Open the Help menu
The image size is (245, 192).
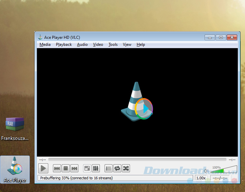tap(141, 44)
